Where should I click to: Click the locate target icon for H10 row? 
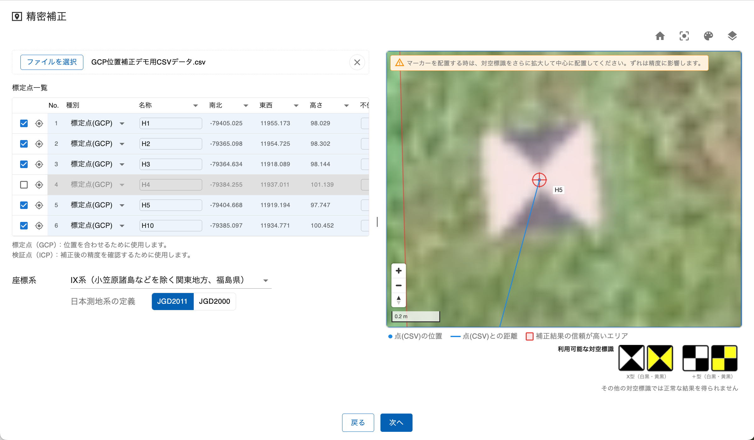[39, 226]
